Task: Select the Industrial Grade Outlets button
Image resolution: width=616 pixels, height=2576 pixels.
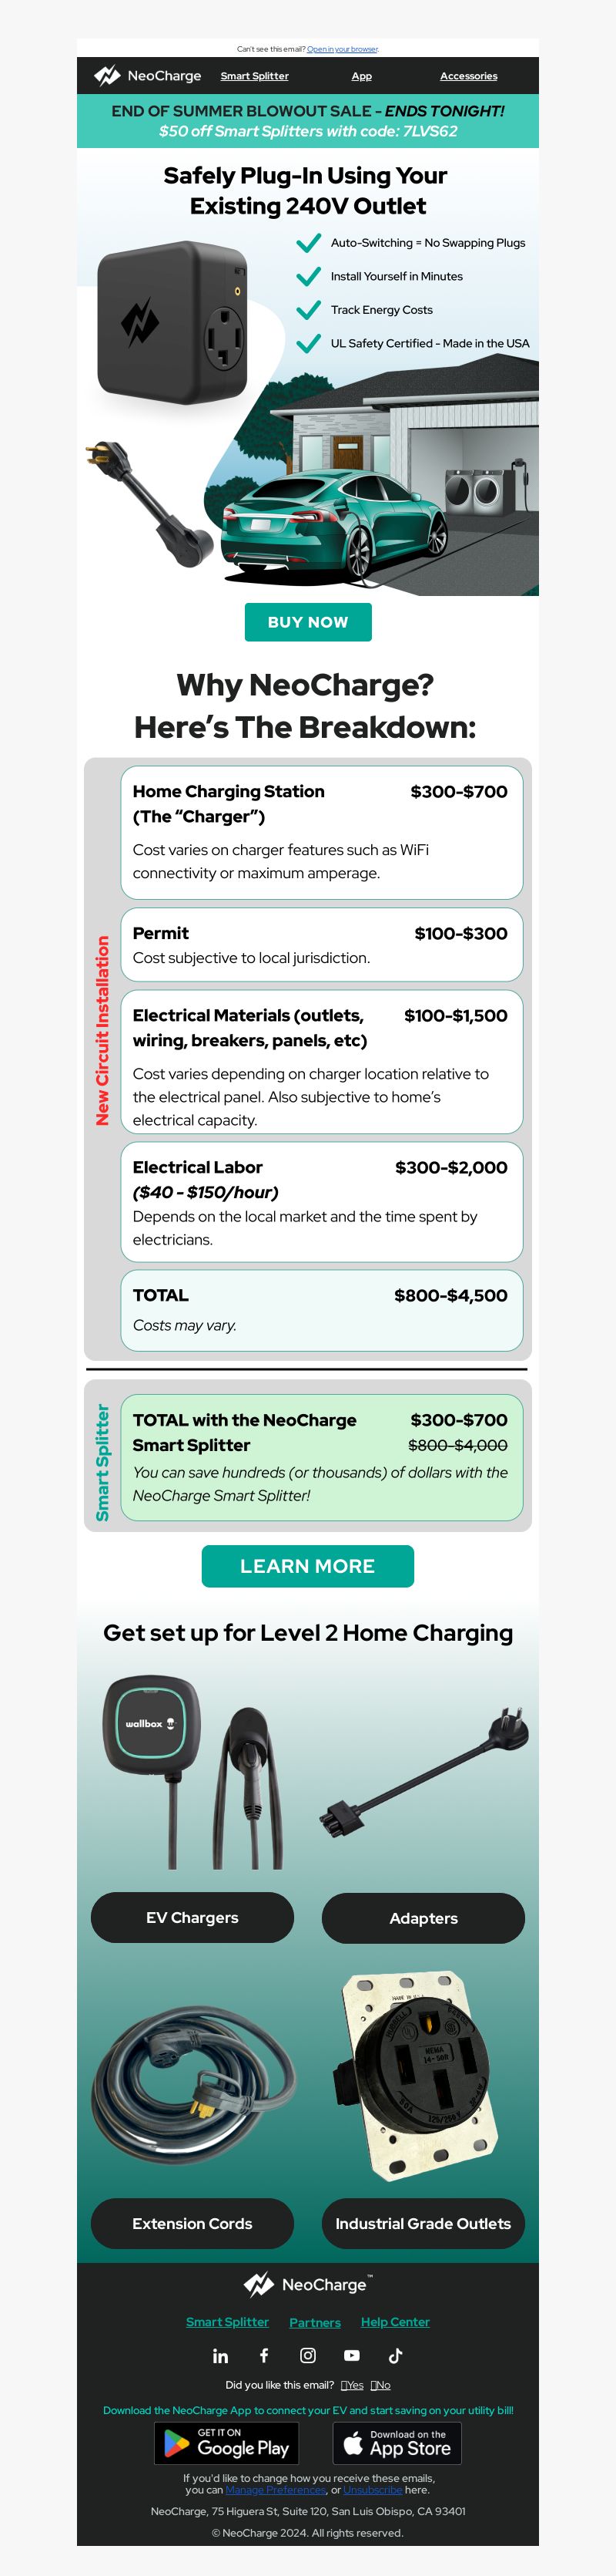Action: [x=423, y=2224]
